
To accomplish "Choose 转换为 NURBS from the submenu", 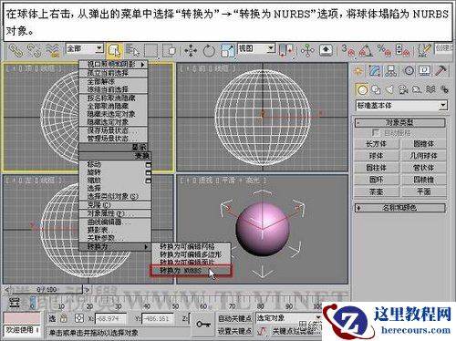I will pyautogui.click(x=191, y=271).
